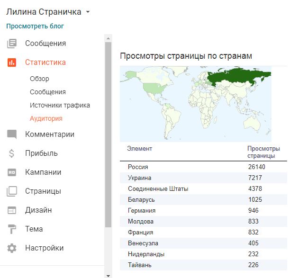The height and width of the screenshot is (278, 289).
Task: Click Russia on the world map
Action: coord(238,76)
